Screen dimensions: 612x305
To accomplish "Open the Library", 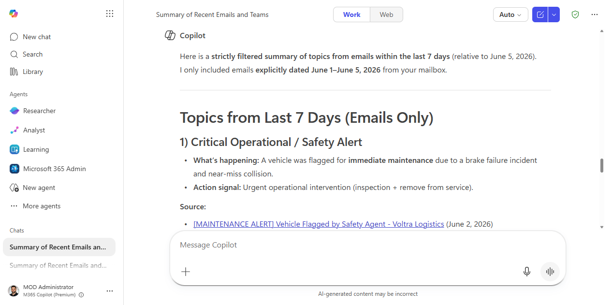I will pos(33,72).
